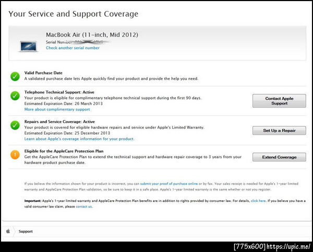This screenshot has width=313, height=252.
Task: Open the 'contact us' link
Action: 84,207
